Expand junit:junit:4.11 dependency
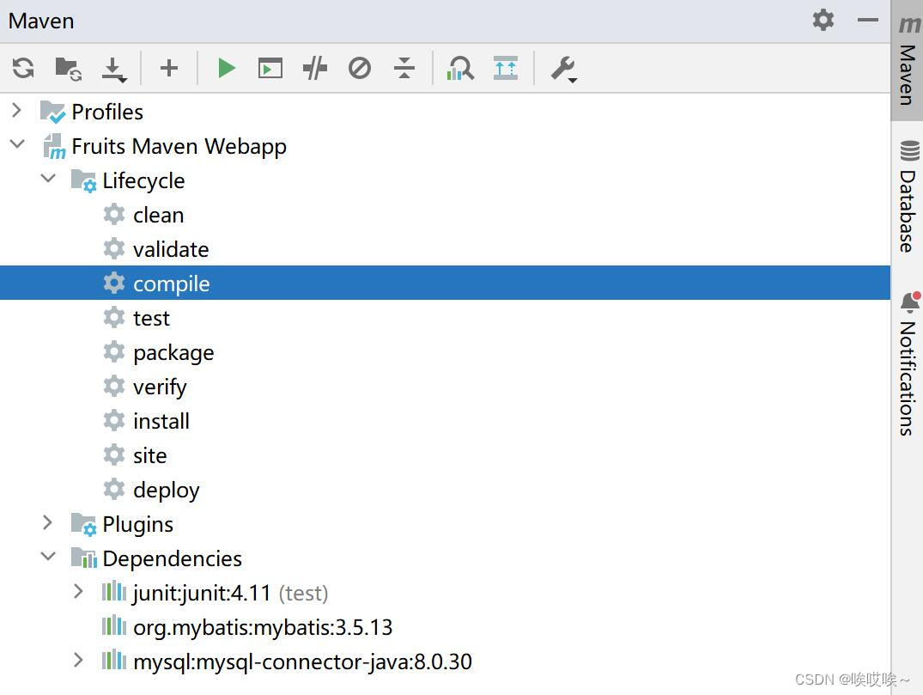This screenshot has width=923, height=695. point(78,591)
